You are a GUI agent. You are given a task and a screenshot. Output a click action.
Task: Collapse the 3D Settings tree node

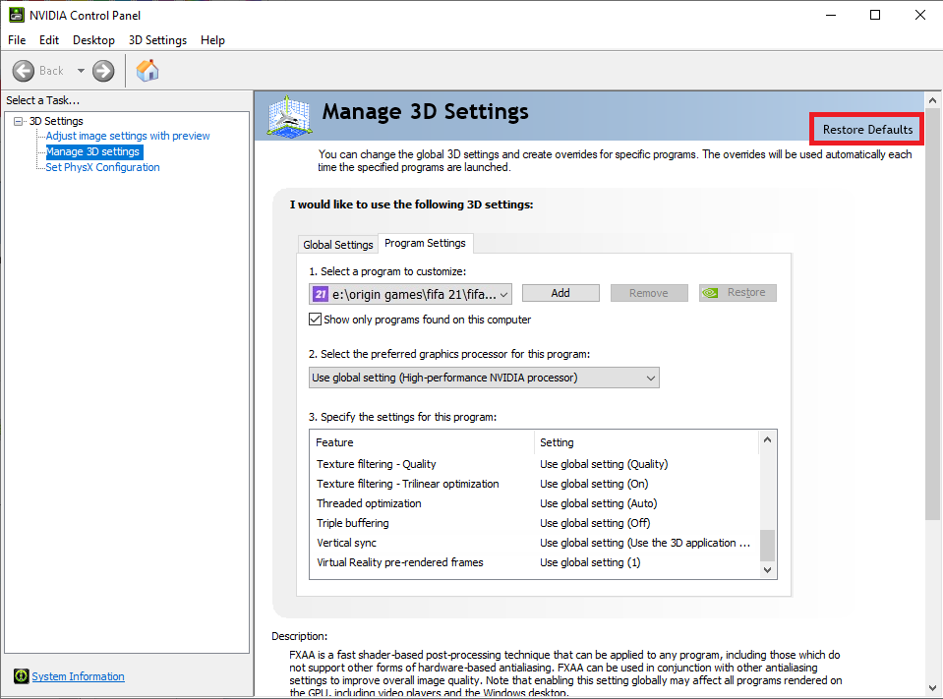click(x=18, y=121)
